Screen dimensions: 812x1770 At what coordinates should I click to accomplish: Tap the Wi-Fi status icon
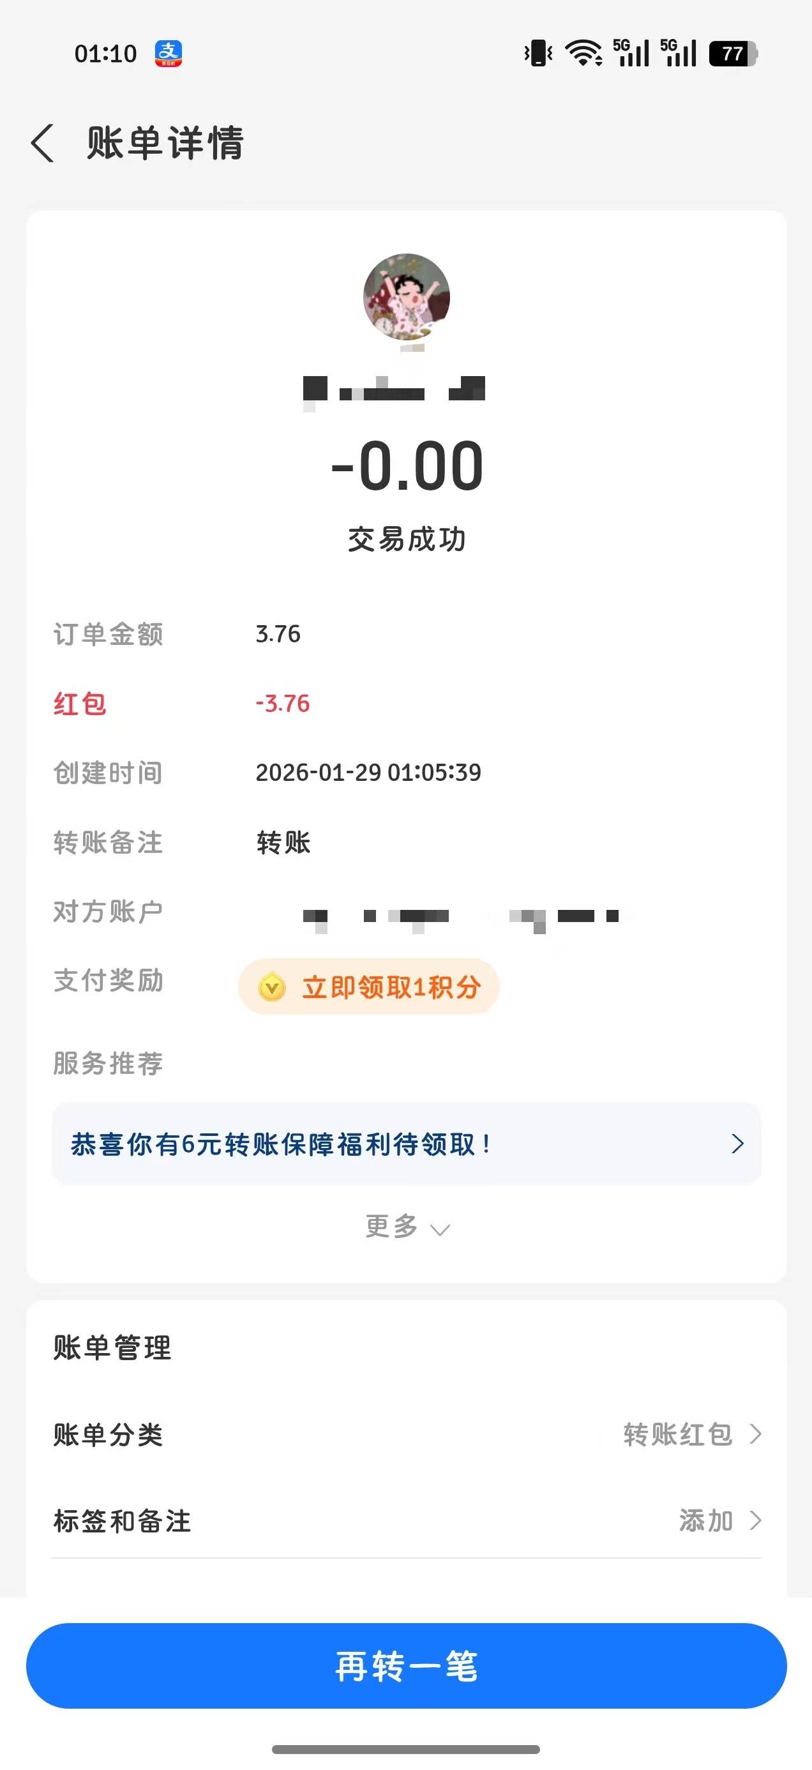[583, 54]
